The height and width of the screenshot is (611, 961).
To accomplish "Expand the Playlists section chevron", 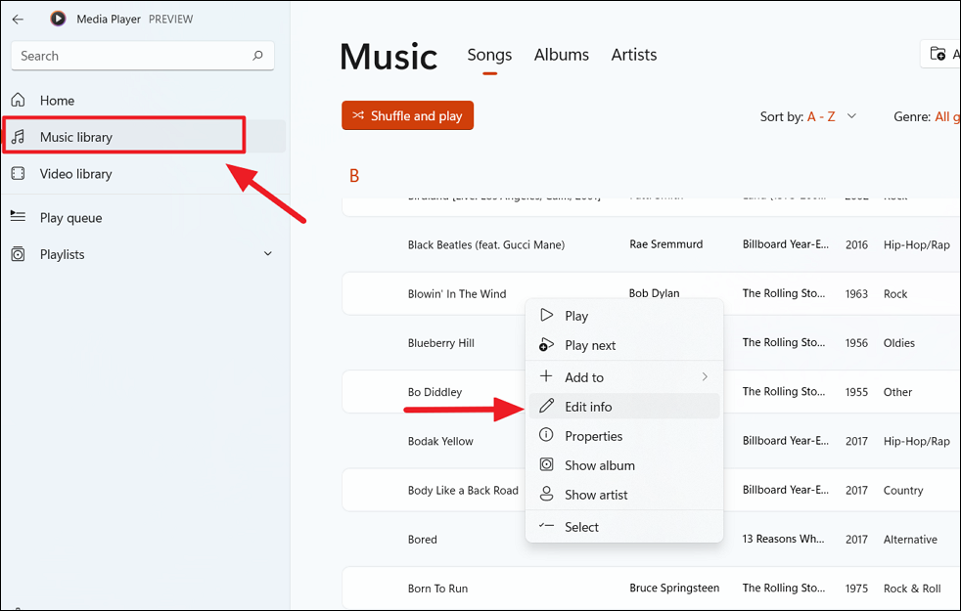I will tap(268, 253).
